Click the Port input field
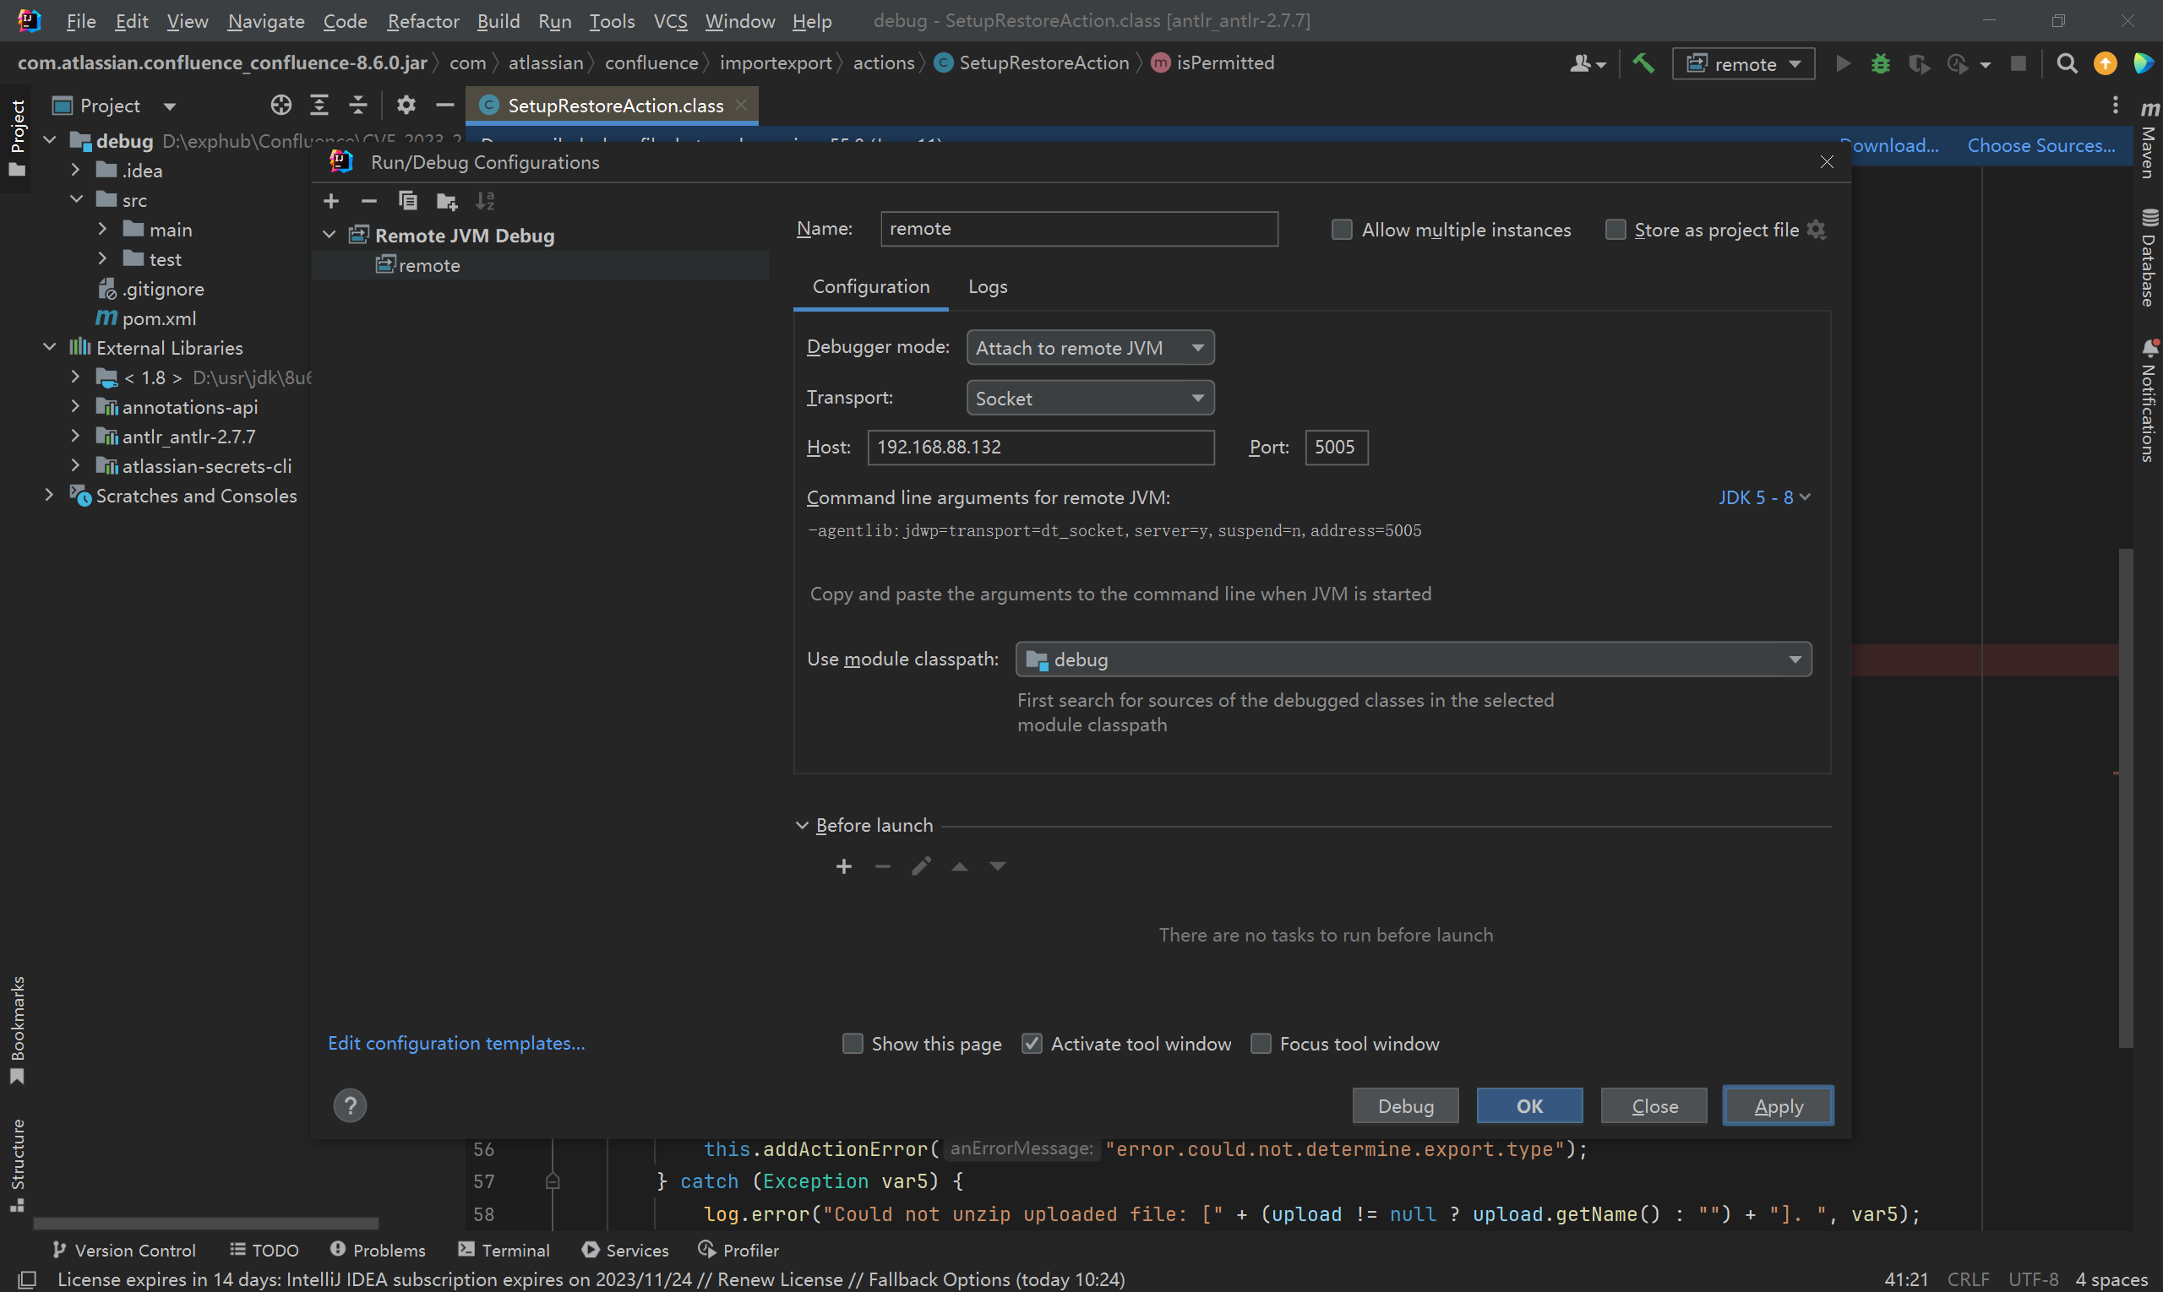 click(1336, 448)
